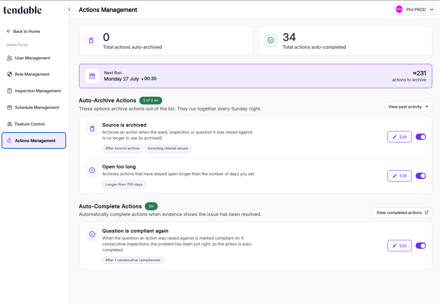This screenshot has width=440, height=303.
Task: Click the shield icon next to Role Management
Action: (x=10, y=74)
